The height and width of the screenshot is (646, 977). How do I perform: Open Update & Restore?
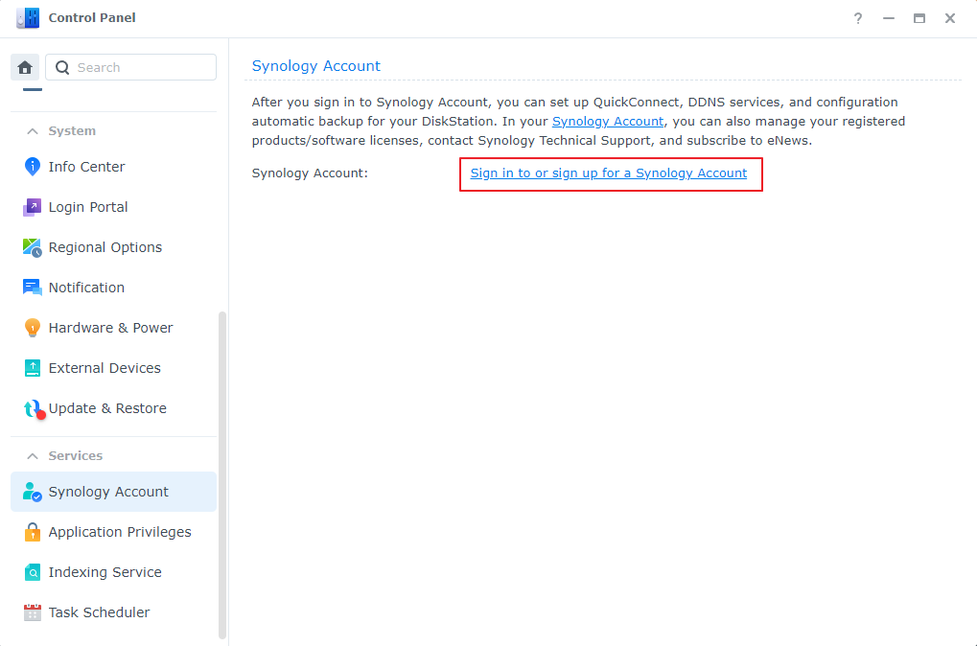coord(113,408)
